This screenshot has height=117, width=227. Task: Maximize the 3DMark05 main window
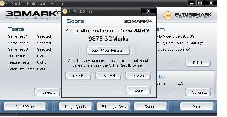tap(200, 3)
